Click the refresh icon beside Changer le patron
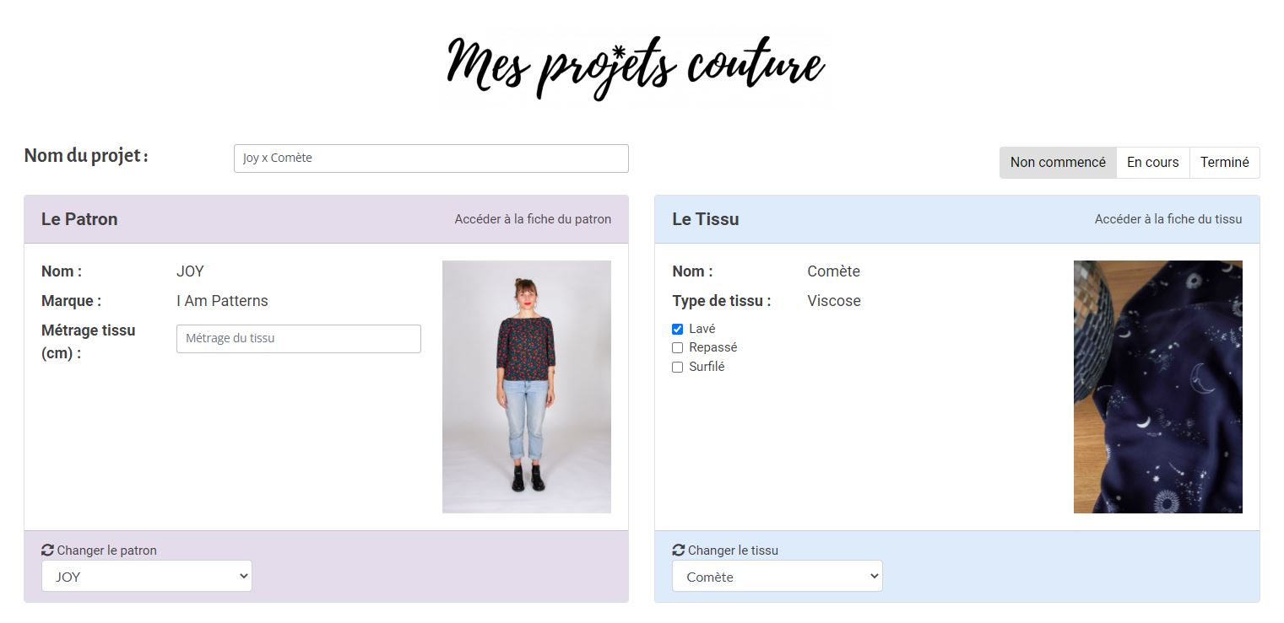Screen dimensions: 1284x623 (47, 550)
